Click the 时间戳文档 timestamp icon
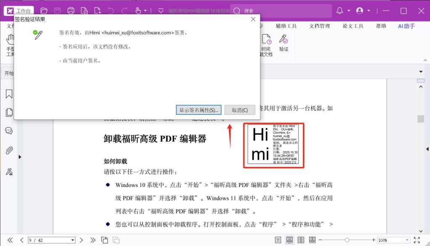The height and width of the screenshot is (246, 430). click(266, 45)
